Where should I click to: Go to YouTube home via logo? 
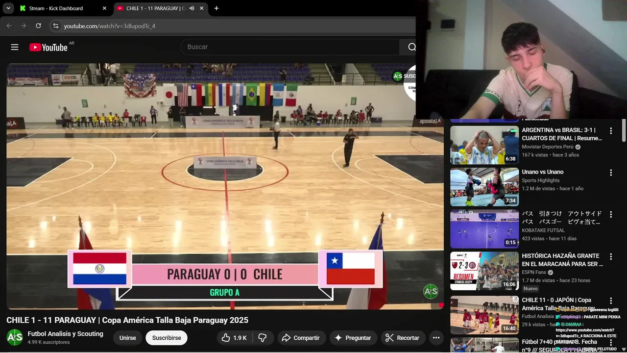(48, 47)
